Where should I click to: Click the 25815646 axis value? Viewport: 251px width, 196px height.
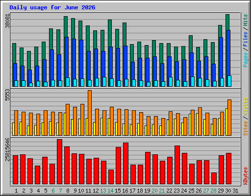click(x=7, y=149)
